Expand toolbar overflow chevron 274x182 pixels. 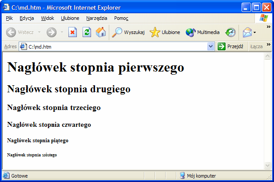click(268, 27)
